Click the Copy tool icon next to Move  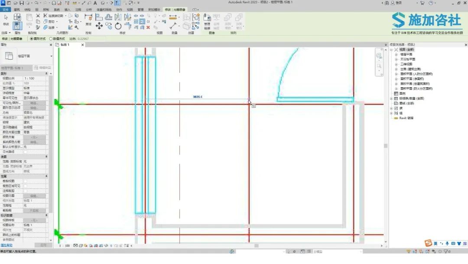tap(109, 26)
